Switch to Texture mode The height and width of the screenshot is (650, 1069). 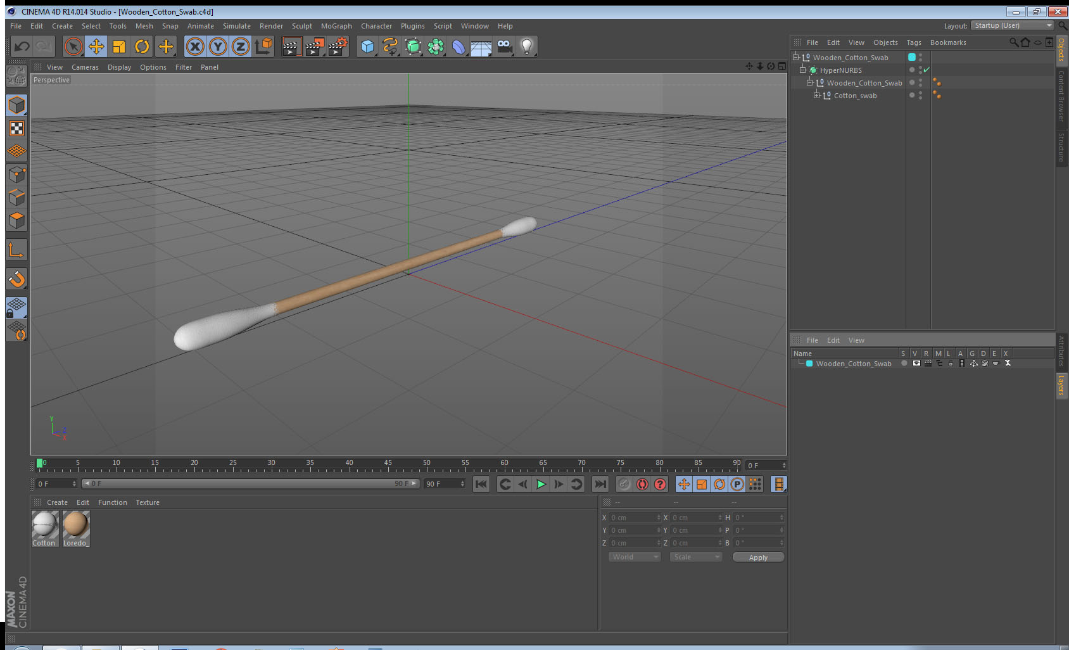(16, 129)
